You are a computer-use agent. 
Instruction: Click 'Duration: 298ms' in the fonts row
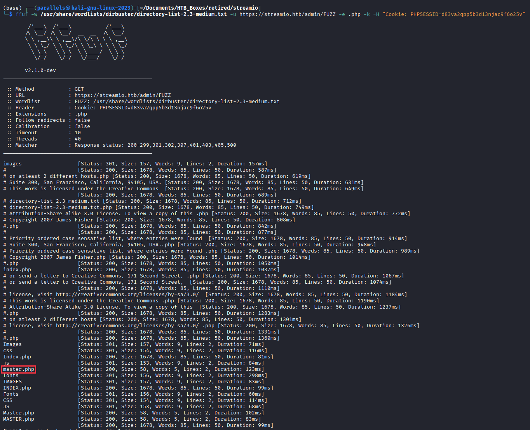click(241, 376)
